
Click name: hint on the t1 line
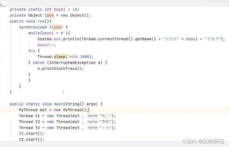(x=93, y=116)
